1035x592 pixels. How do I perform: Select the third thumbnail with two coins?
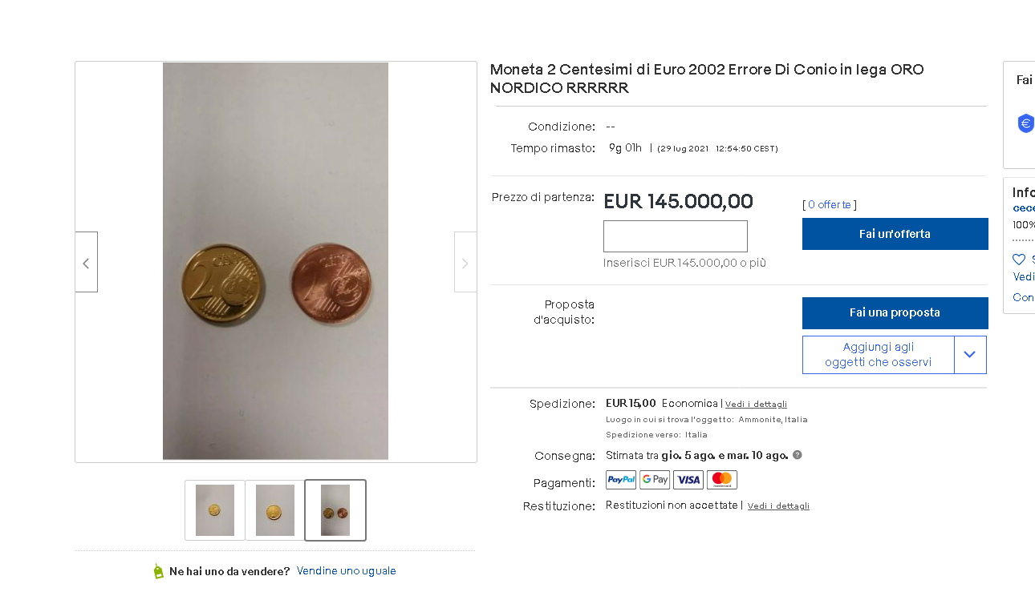[335, 510]
